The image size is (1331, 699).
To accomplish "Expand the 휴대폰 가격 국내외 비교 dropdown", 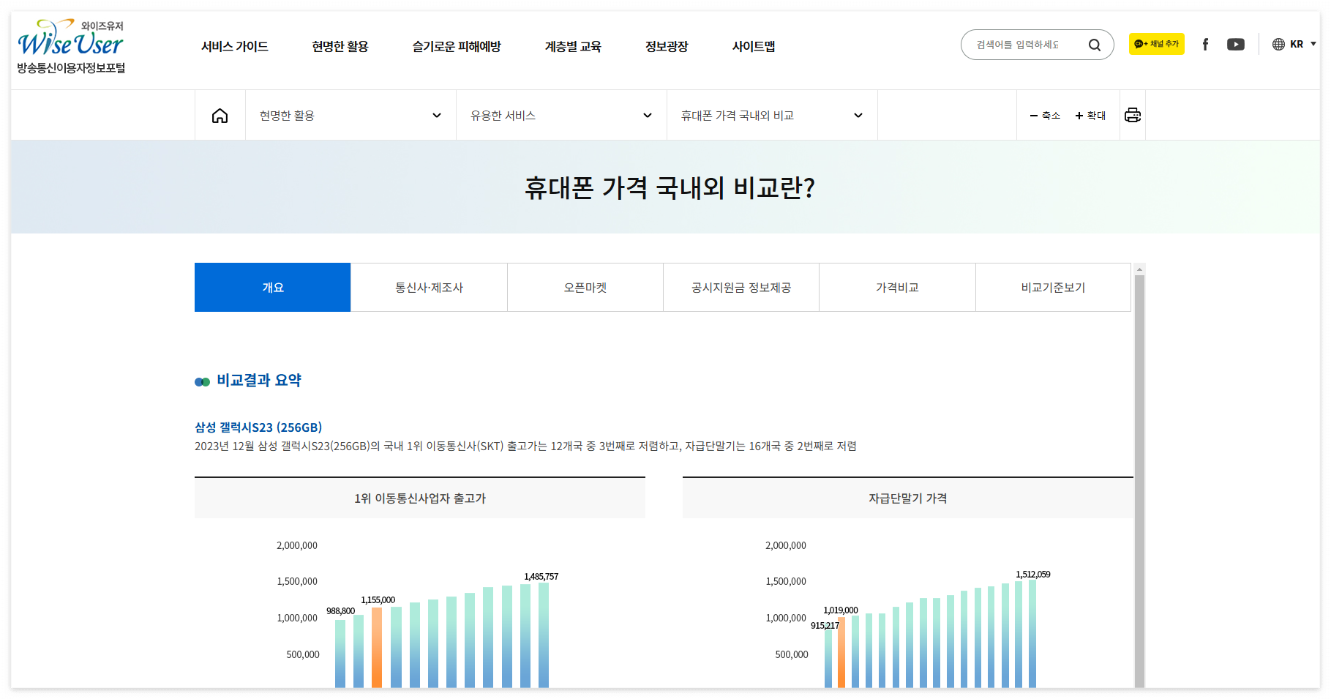I will coord(772,116).
